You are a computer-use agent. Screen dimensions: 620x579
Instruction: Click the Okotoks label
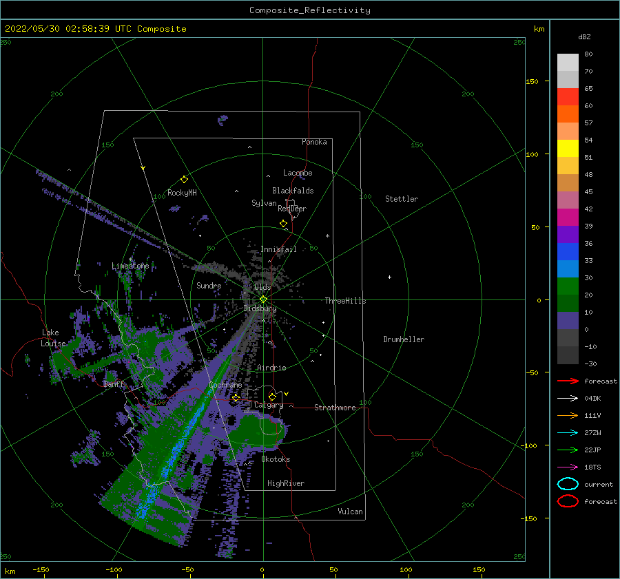point(276,459)
